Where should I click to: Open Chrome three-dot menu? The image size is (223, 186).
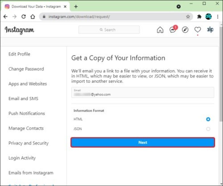tap(217, 16)
